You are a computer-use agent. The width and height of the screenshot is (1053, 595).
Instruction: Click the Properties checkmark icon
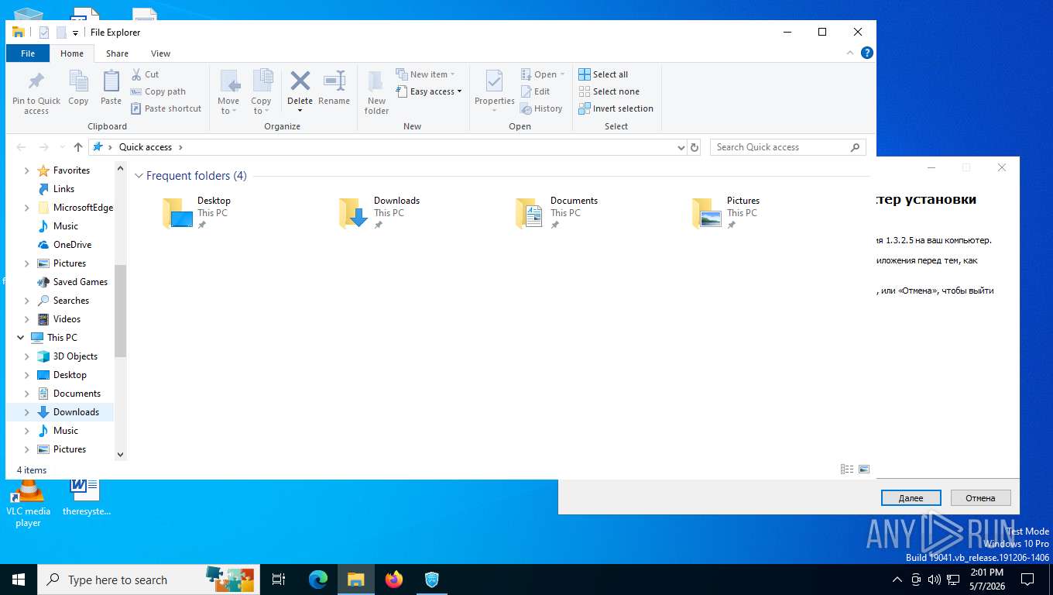click(x=494, y=81)
